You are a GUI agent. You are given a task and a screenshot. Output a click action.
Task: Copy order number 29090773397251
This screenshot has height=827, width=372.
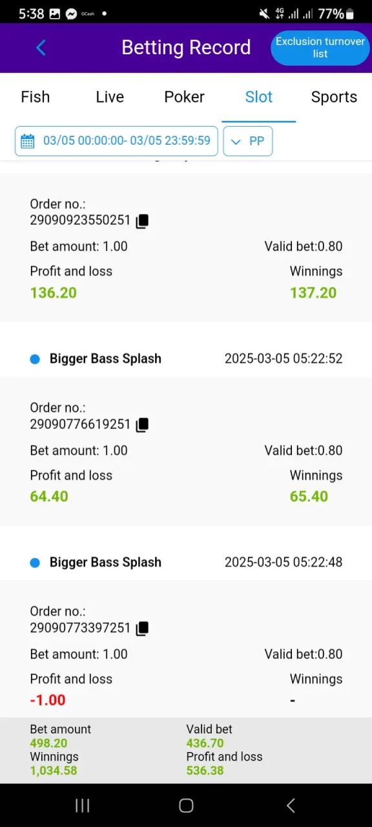click(x=143, y=629)
